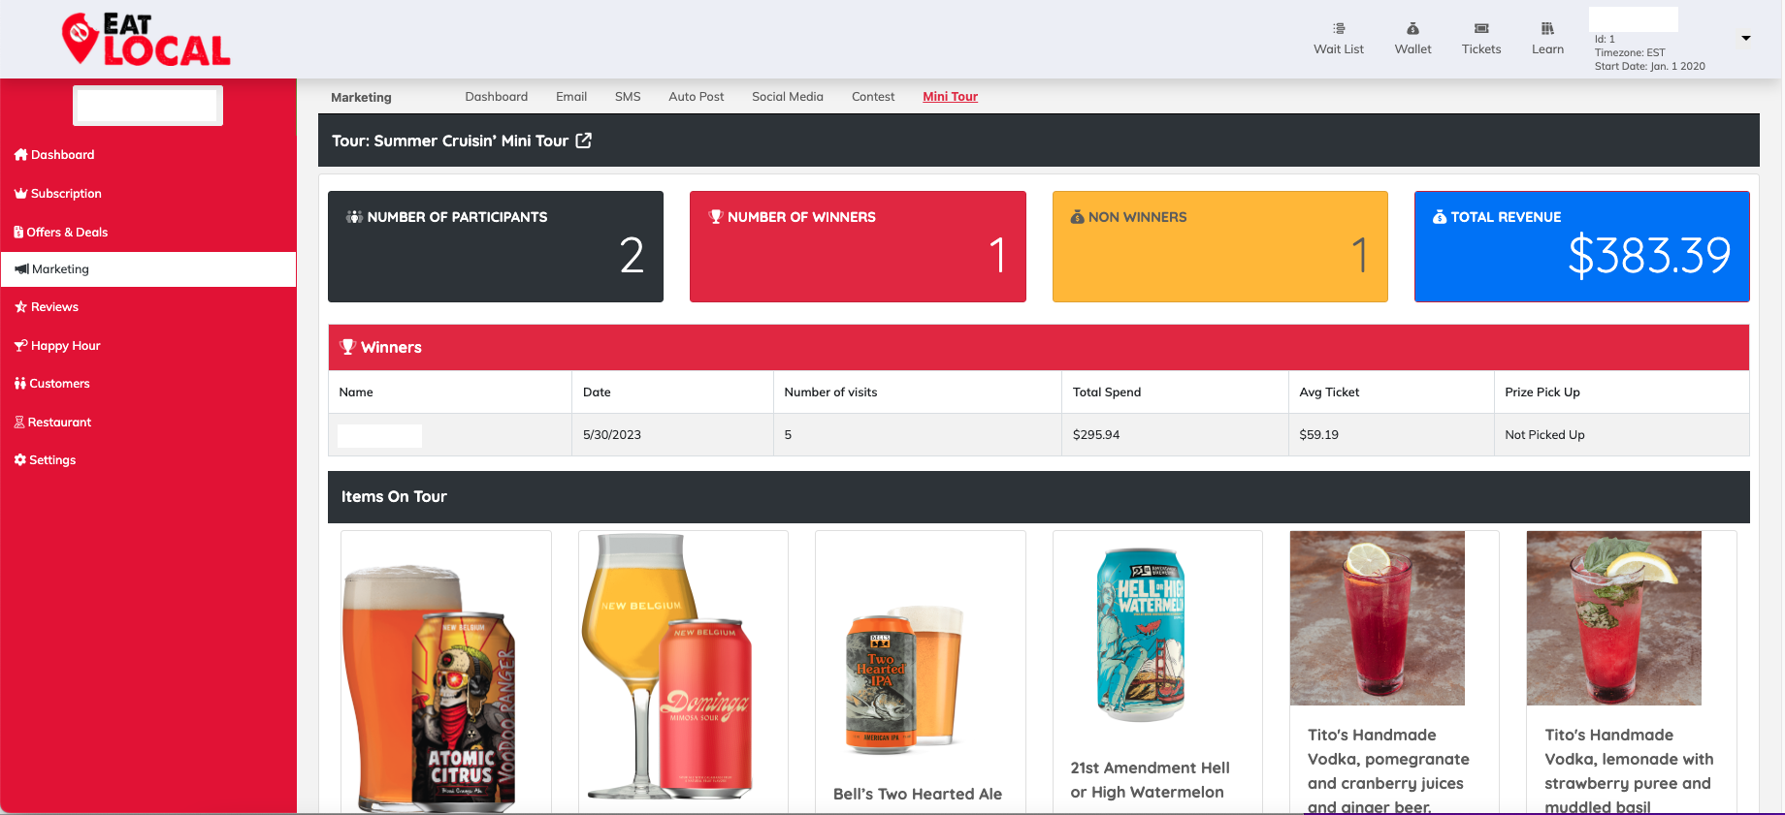Screen dimensions: 1785x815
Task: Click the Settings gear icon in sidebar
Action: tap(20, 460)
